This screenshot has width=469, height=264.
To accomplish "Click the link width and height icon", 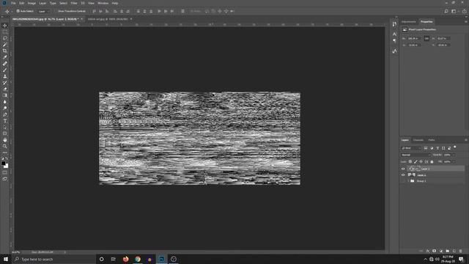I will pyautogui.click(x=426, y=38).
